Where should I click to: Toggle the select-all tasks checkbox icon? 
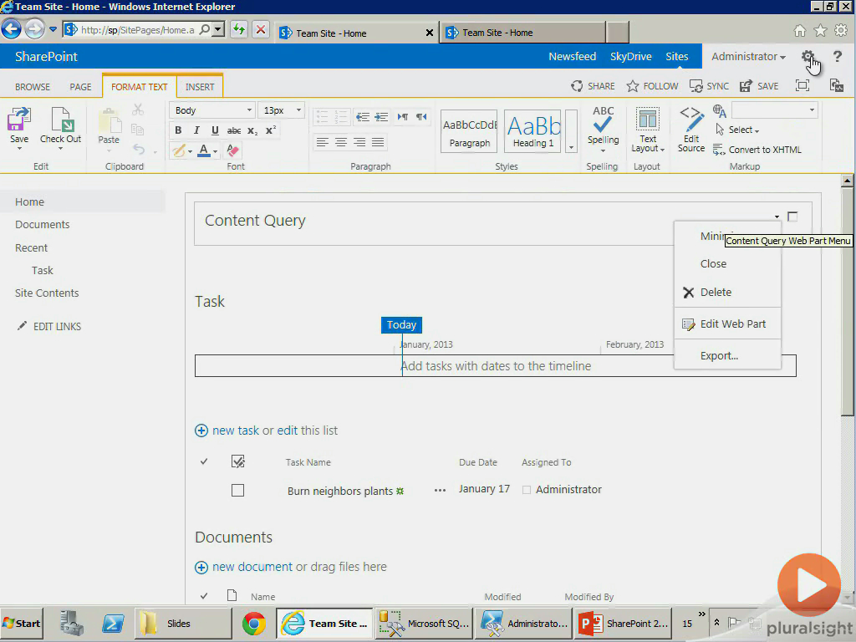pos(238,461)
